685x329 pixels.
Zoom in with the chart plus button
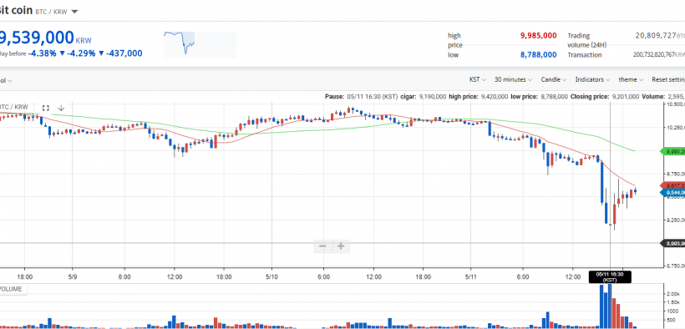[x=341, y=246]
